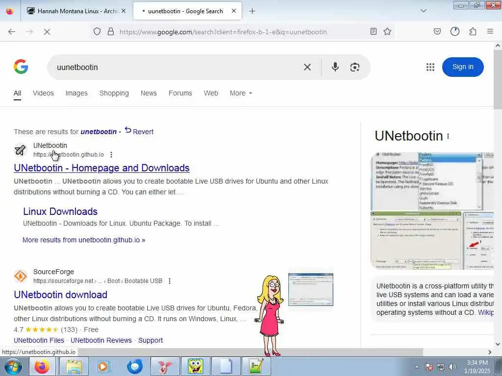Click the Sign in button
Viewport: 502px width, 376px height.
click(x=463, y=67)
